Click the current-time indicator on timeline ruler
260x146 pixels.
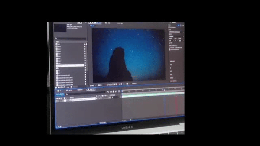point(164,90)
